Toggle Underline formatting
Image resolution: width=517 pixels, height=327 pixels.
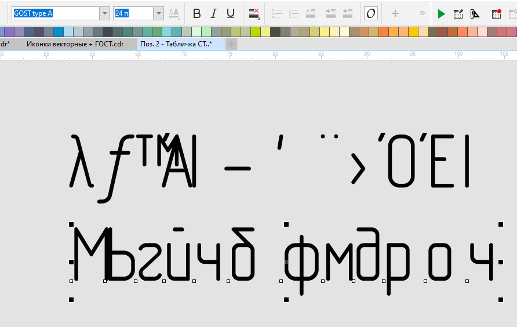[x=231, y=13]
